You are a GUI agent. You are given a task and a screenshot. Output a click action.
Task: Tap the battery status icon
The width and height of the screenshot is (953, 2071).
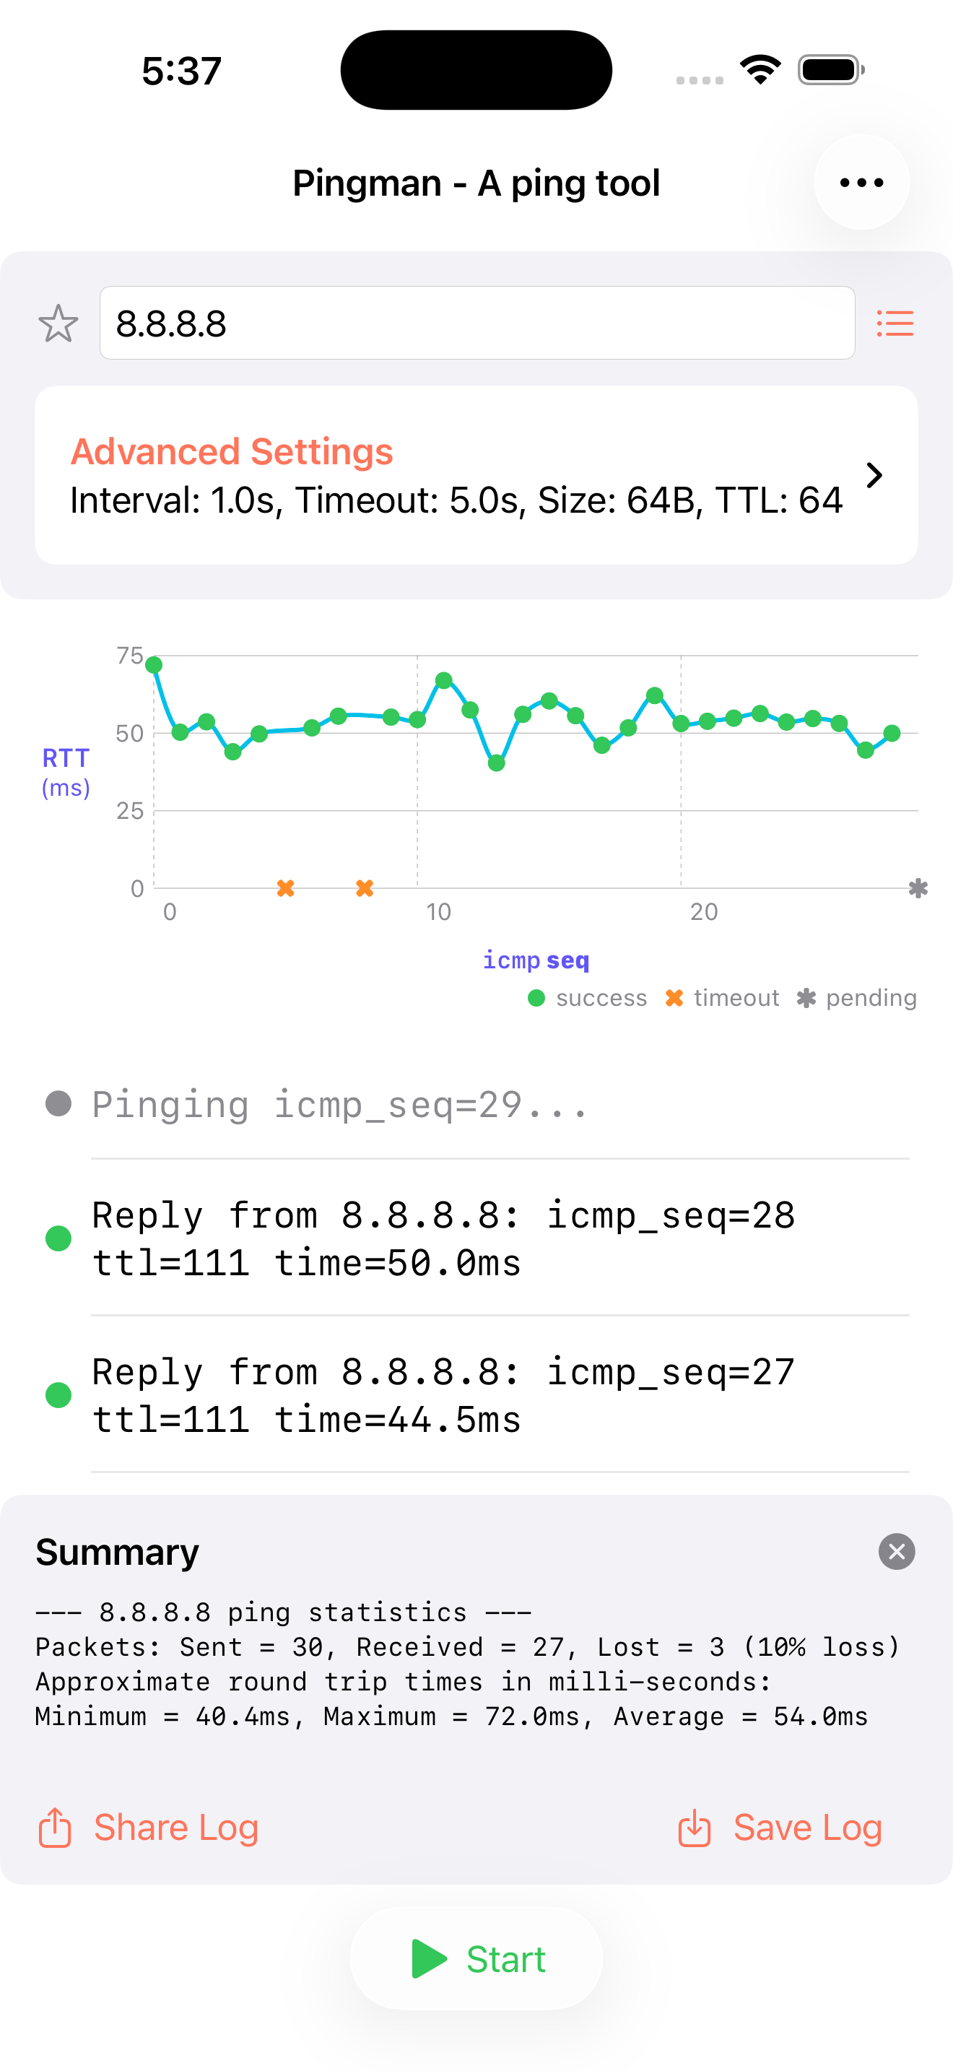pos(831,70)
